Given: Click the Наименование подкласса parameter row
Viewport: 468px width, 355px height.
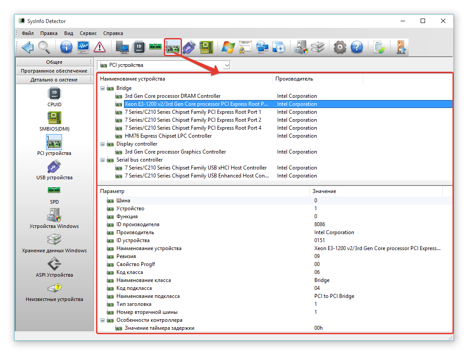Looking at the screenshot, I should pos(275,296).
